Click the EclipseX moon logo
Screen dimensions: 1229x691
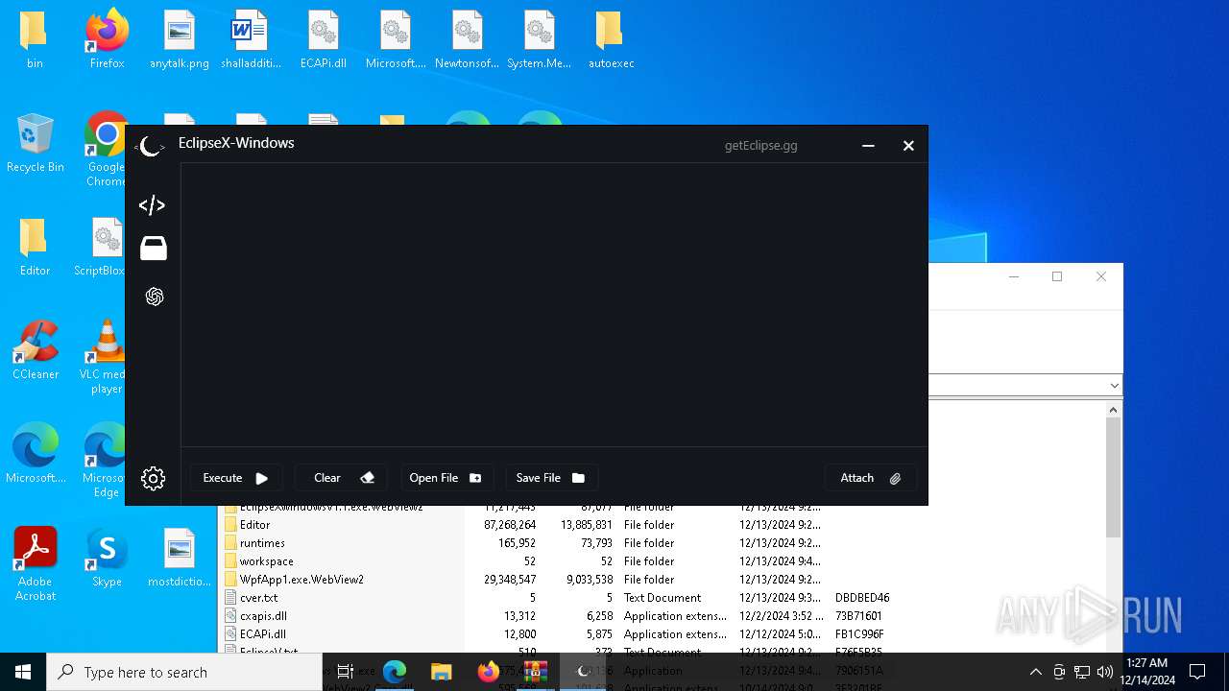click(149, 146)
